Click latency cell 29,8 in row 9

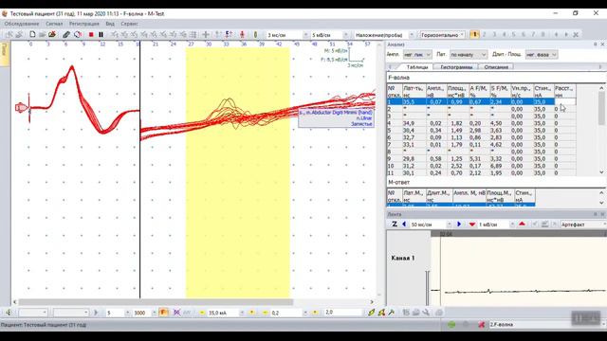(414, 158)
